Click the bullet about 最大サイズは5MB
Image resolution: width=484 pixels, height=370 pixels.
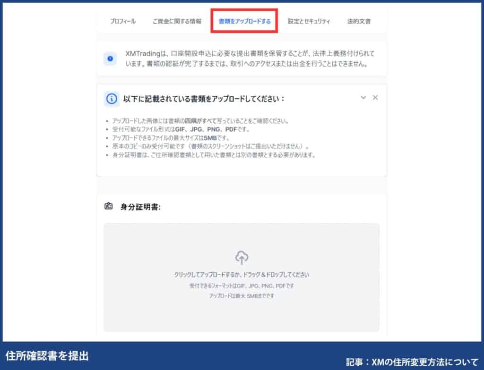pyautogui.click(x=171, y=138)
